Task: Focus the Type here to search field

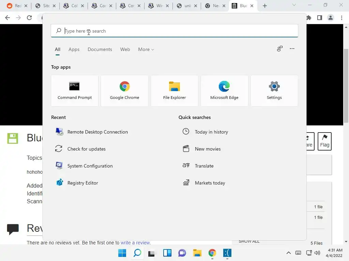Action: 174,31
